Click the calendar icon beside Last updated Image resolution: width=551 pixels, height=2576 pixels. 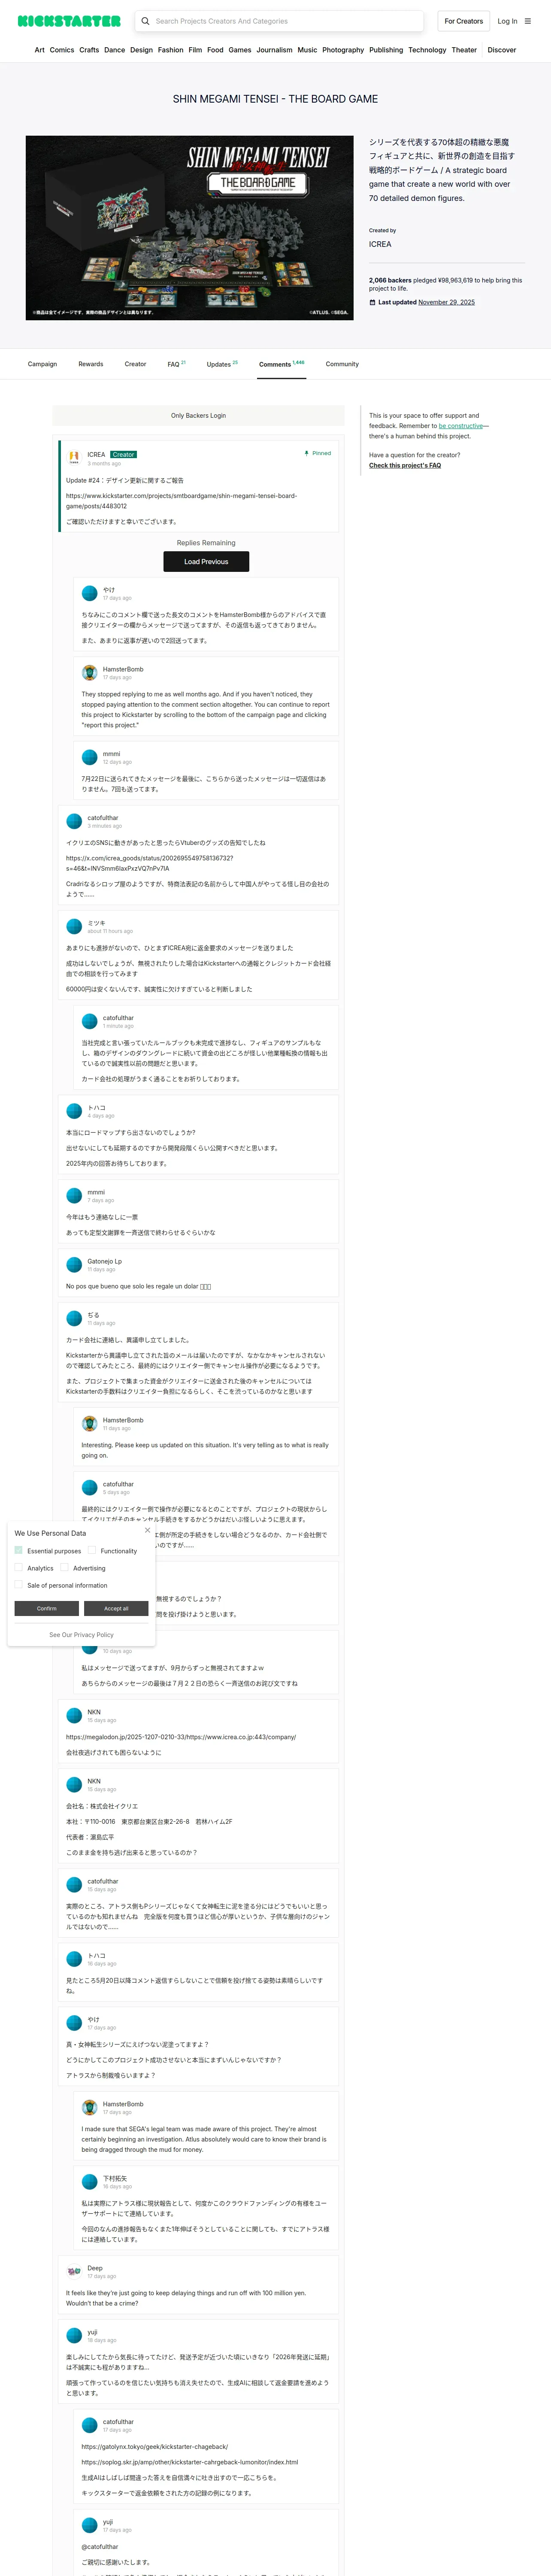372,302
